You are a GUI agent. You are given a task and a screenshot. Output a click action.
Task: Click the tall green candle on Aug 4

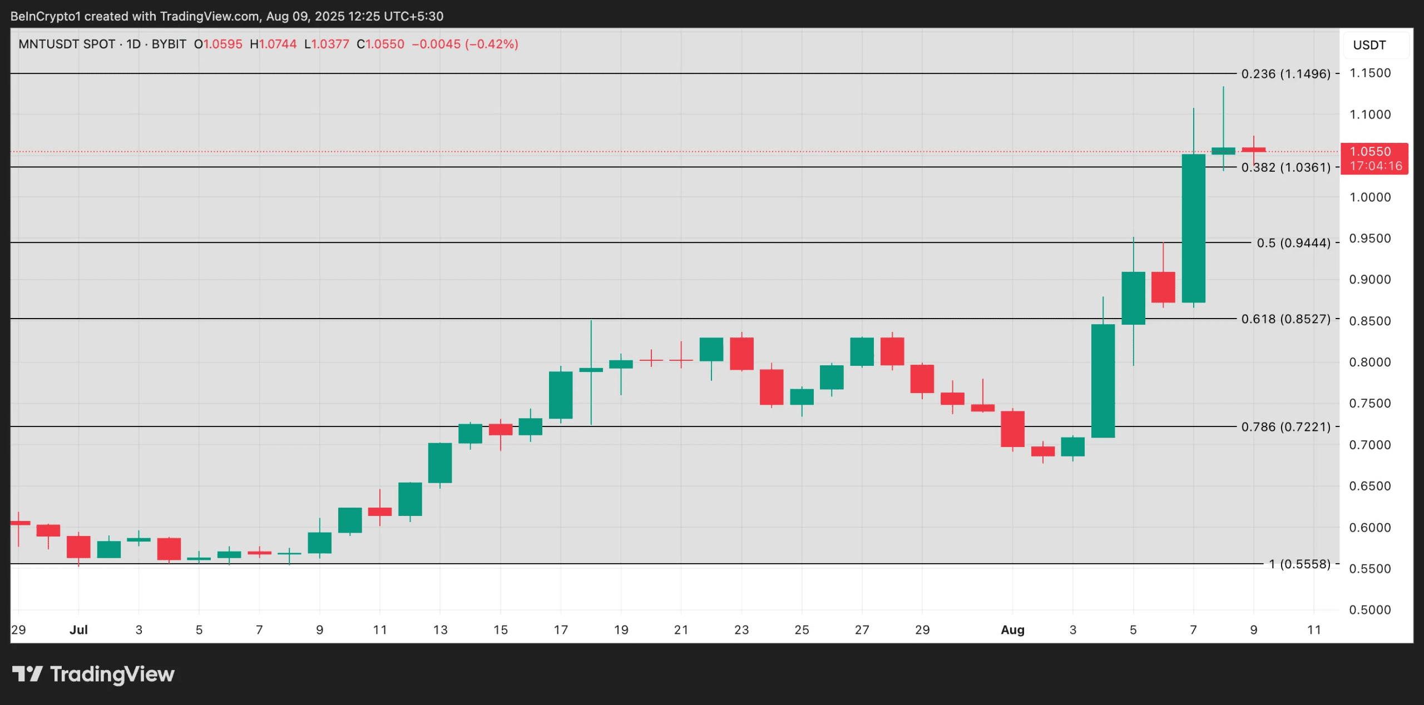(x=1102, y=381)
